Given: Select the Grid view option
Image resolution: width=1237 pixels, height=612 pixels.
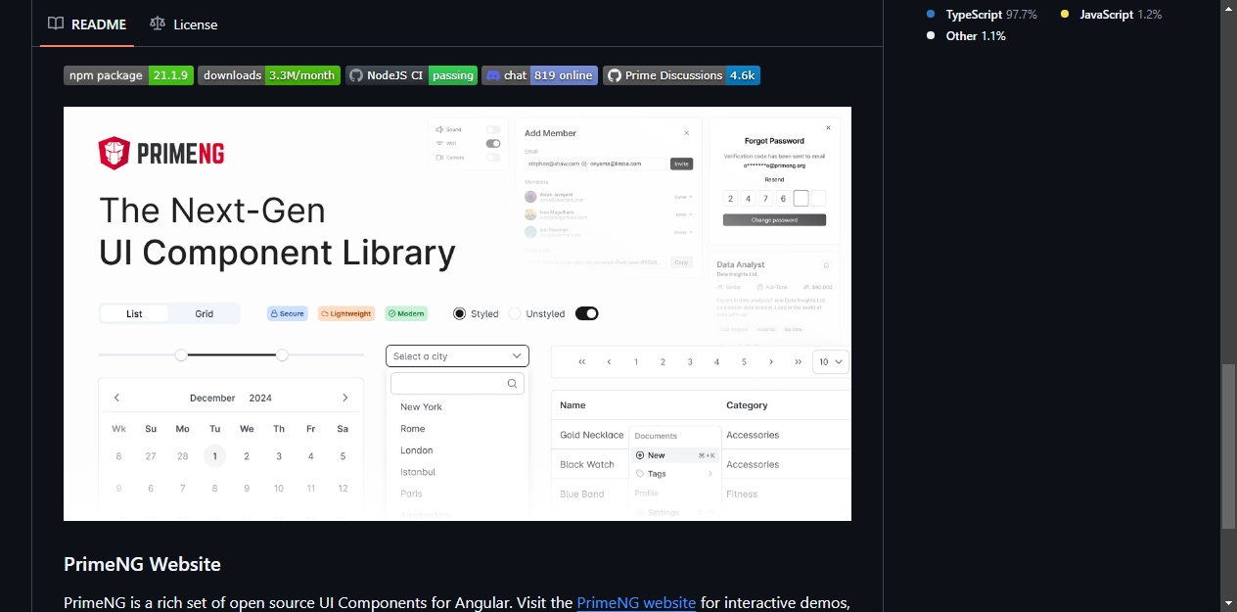Looking at the screenshot, I should coord(204,313).
